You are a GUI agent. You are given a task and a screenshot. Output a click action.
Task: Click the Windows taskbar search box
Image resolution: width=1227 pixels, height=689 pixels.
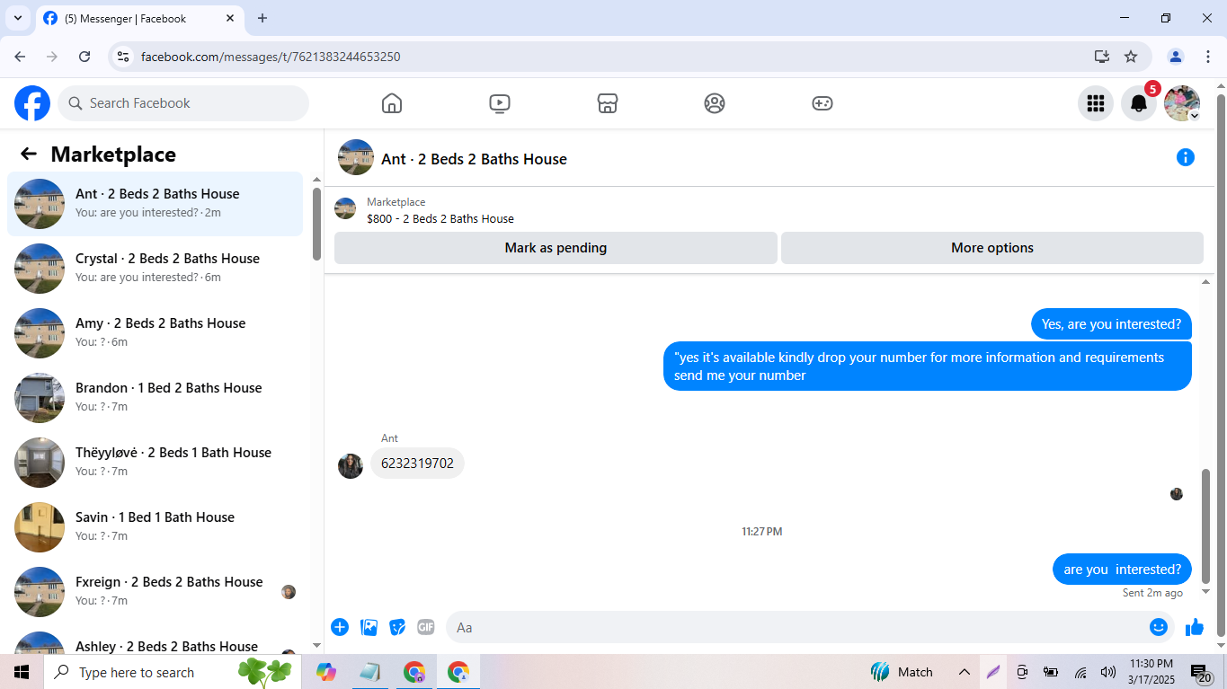173,672
